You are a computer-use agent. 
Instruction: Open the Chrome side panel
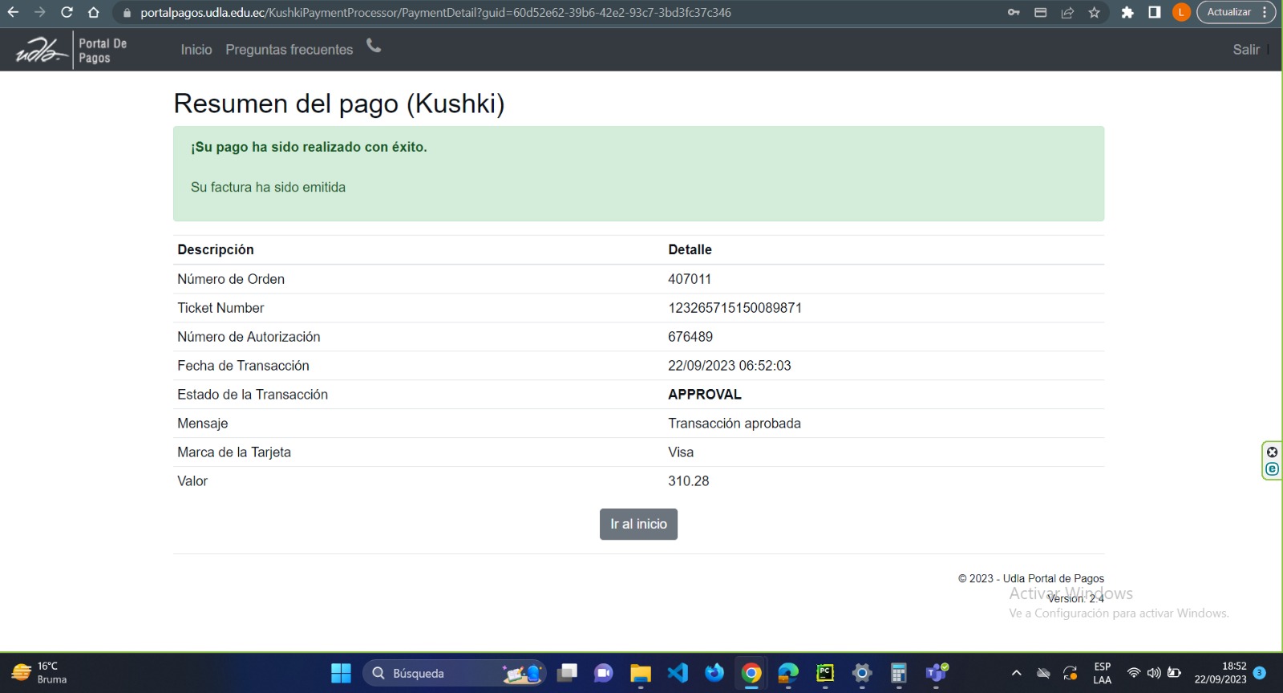click(x=1155, y=13)
